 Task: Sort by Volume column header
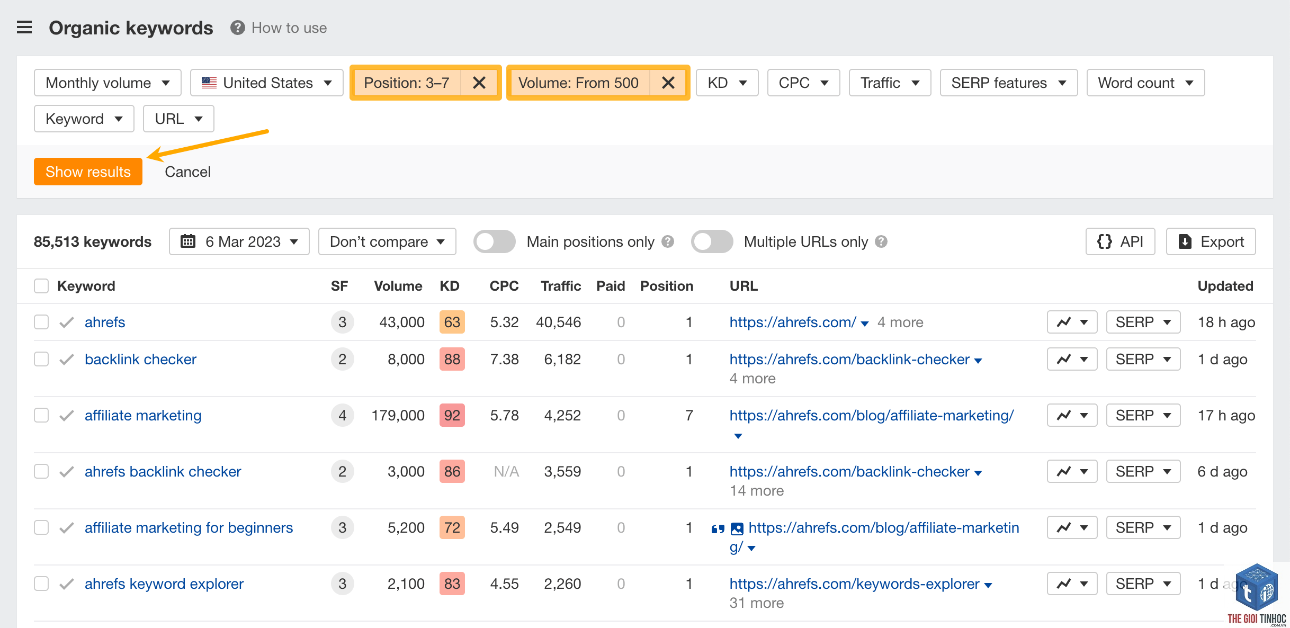[x=398, y=286]
